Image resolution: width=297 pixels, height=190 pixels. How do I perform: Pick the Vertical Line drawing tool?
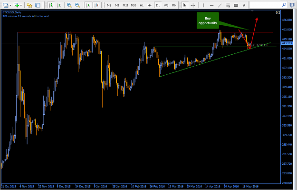pyautogui.click(x=203, y=5)
